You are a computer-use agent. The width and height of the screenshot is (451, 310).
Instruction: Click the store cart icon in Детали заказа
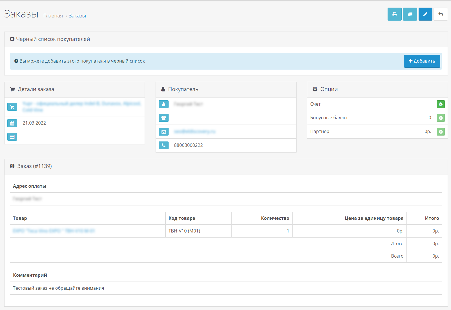12,107
